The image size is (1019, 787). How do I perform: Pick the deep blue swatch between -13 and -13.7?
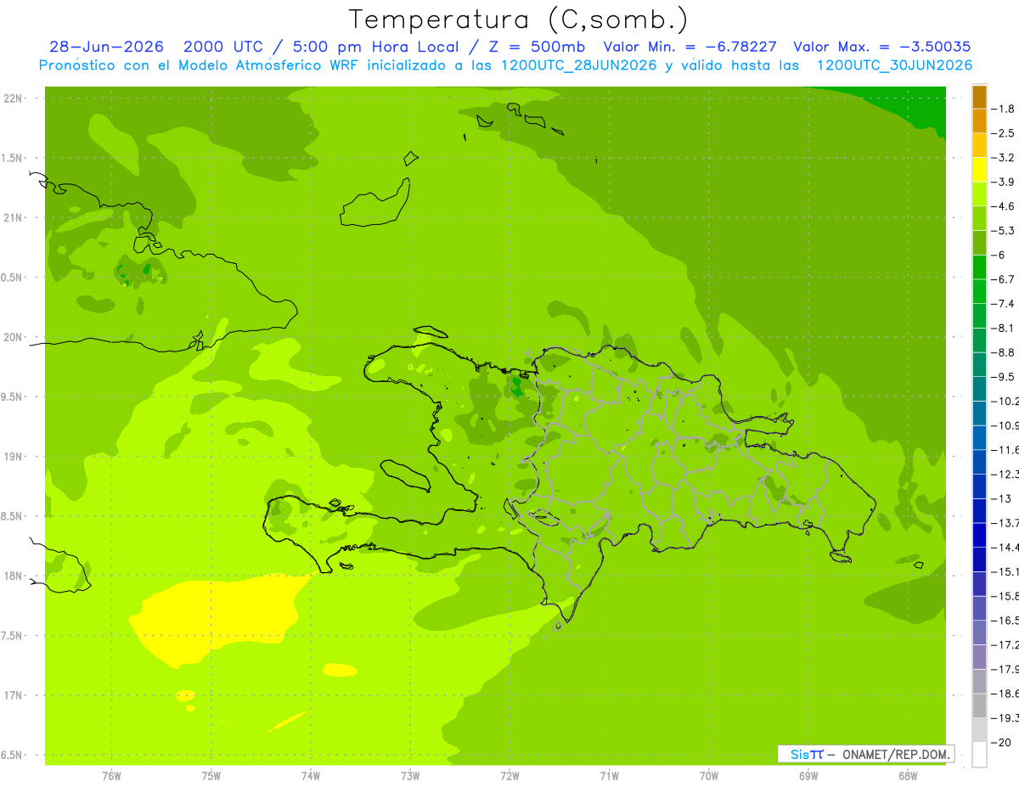coord(979,511)
